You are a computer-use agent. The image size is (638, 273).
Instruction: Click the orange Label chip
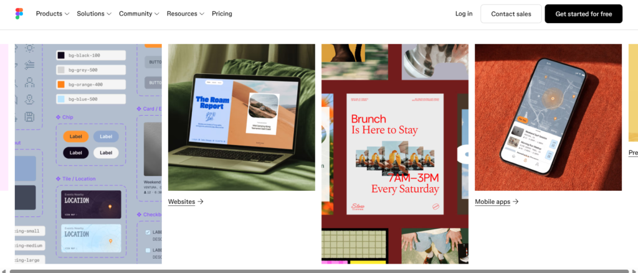[x=75, y=137]
